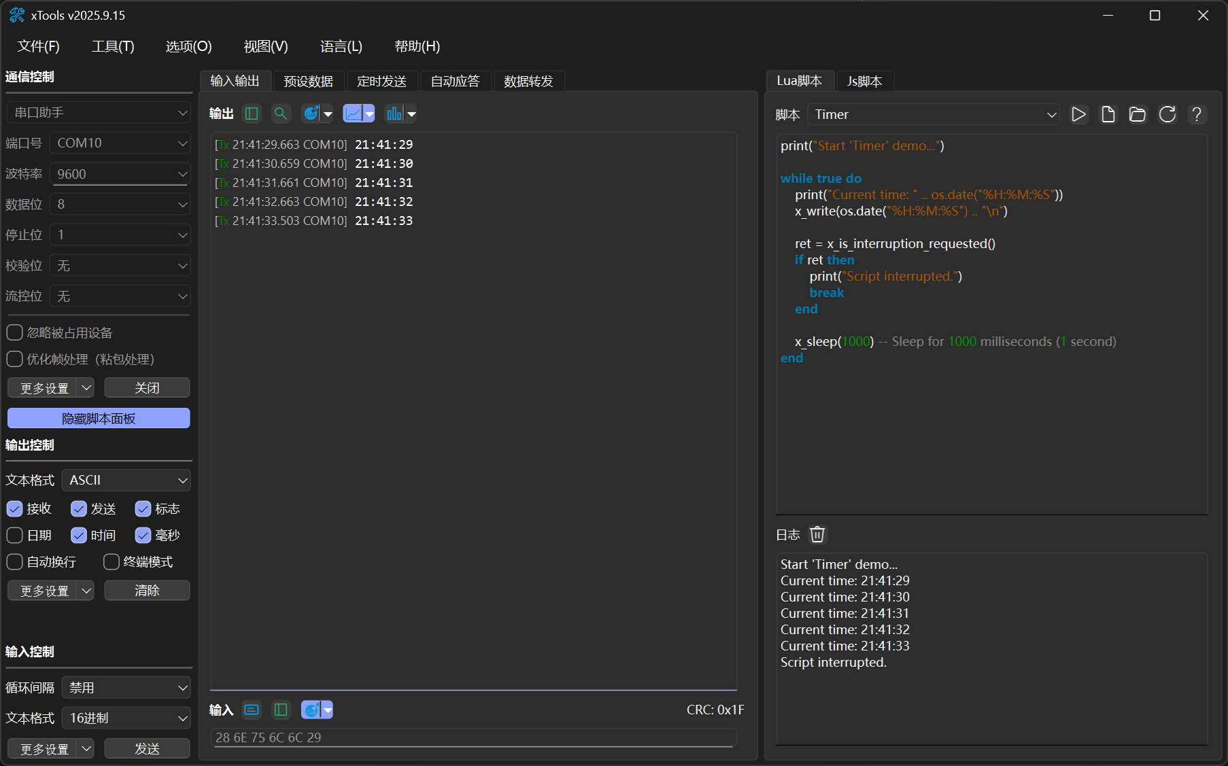The height and width of the screenshot is (766, 1228).
Task: Open the 帮助(H) menu
Action: point(417,46)
